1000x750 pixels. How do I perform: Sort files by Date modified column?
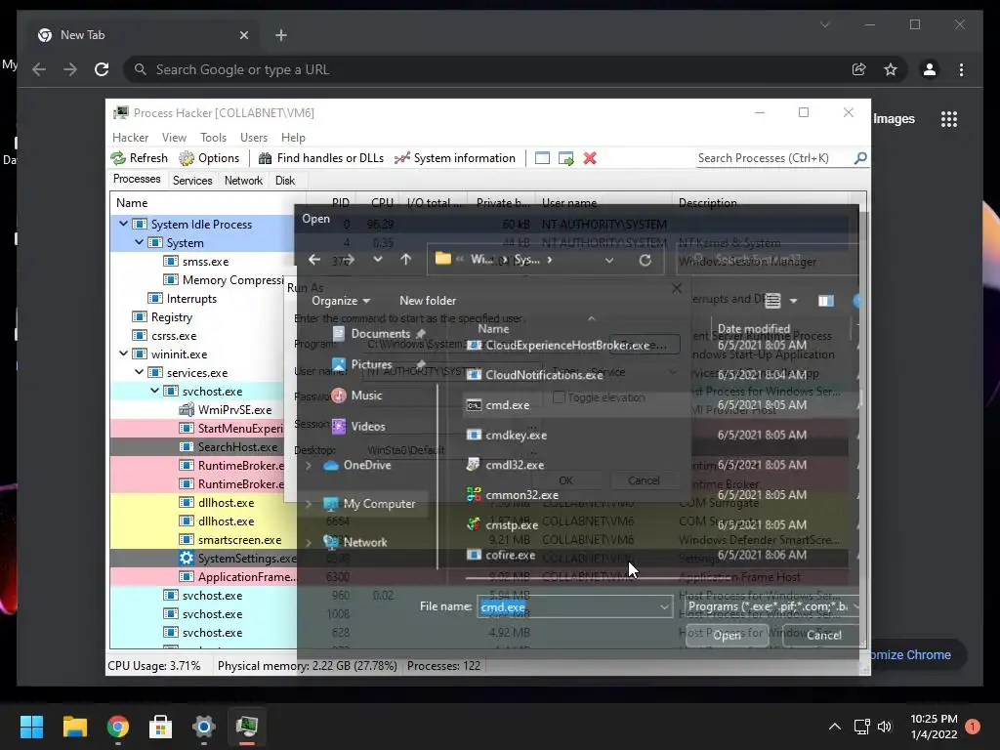(x=753, y=328)
